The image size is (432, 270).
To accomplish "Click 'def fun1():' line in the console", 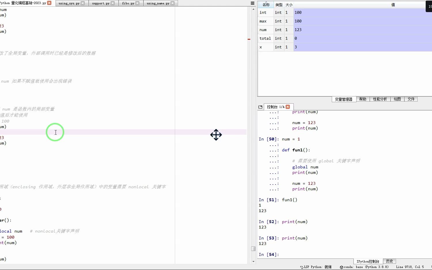I will pyautogui.click(x=296, y=150).
